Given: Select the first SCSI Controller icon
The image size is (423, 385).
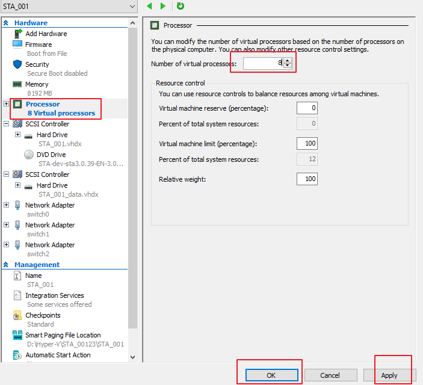Looking at the screenshot, I should tap(17, 123).
